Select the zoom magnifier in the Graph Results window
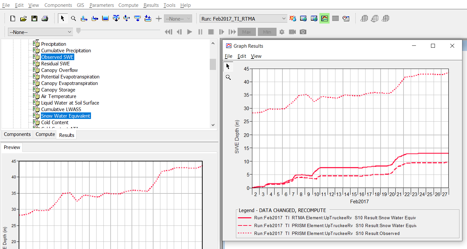This screenshot has width=467, height=249. coord(228,77)
